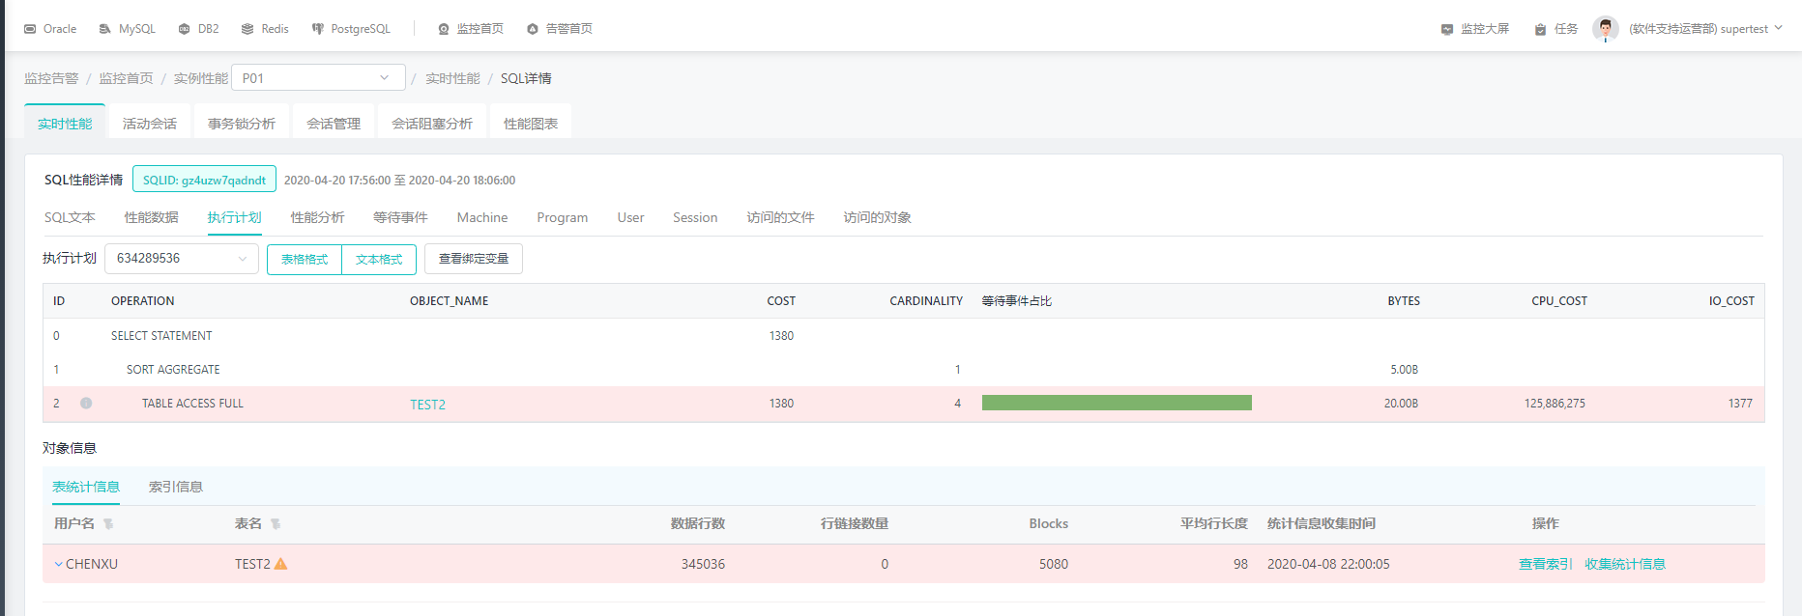Click the SELECT STATEMENT row
Screen dimensions: 1802x616
point(903,335)
